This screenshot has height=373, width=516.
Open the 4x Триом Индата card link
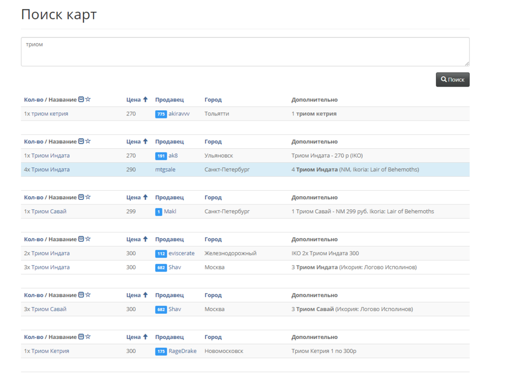(x=46, y=169)
